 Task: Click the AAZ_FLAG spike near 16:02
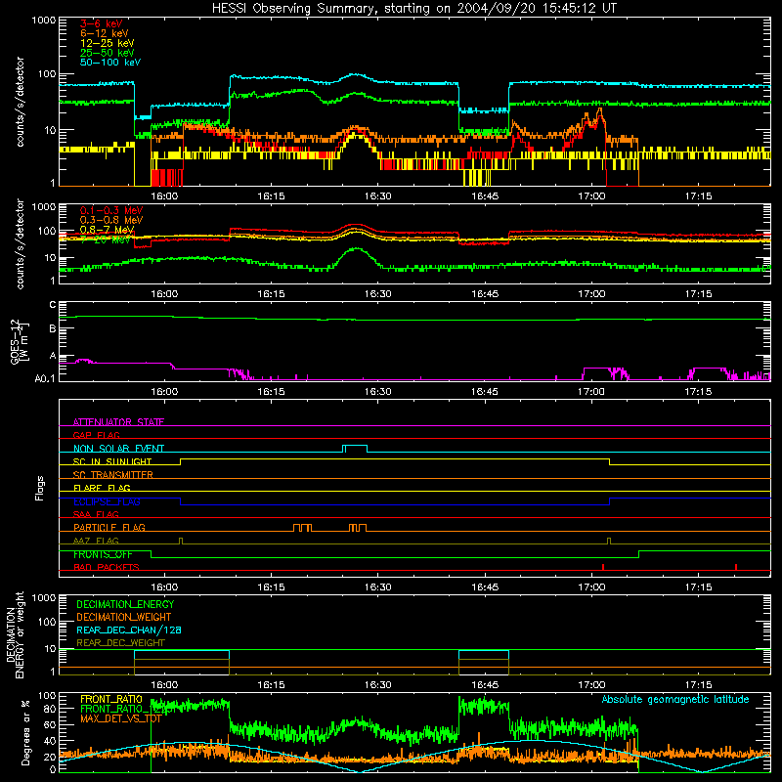click(181, 541)
